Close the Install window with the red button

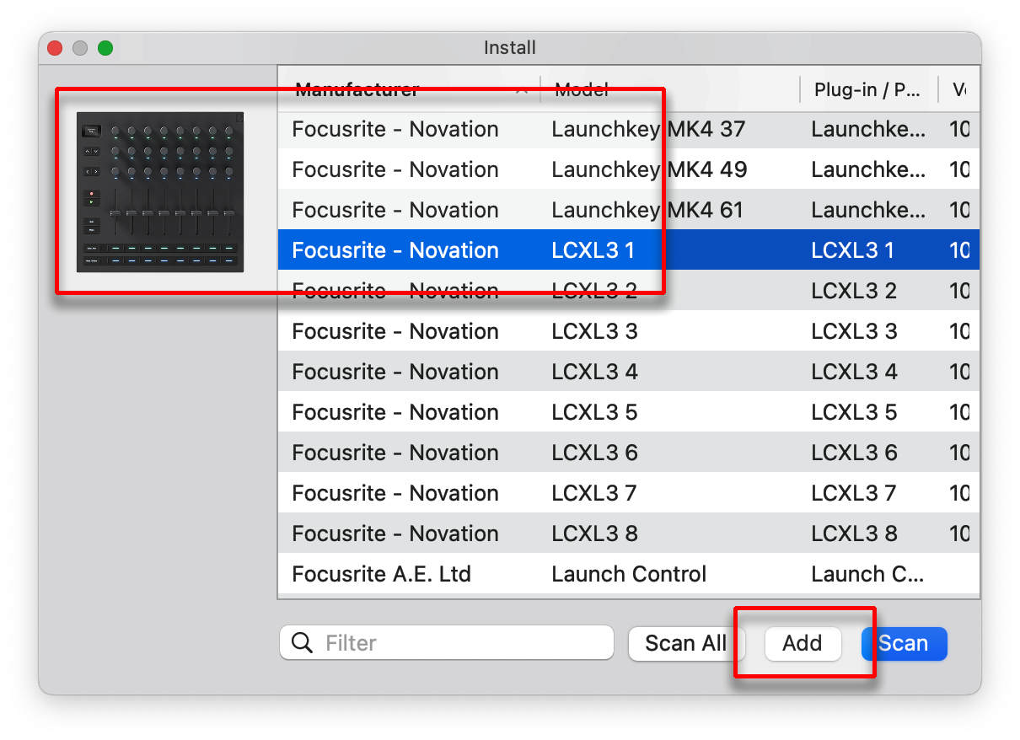(55, 48)
